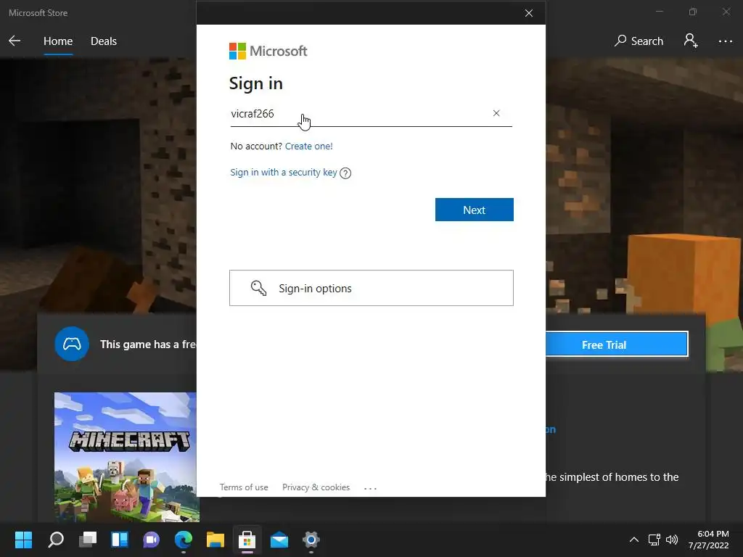Click the account sign-in person icon
This screenshot has height=557, width=743.
pos(691,41)
